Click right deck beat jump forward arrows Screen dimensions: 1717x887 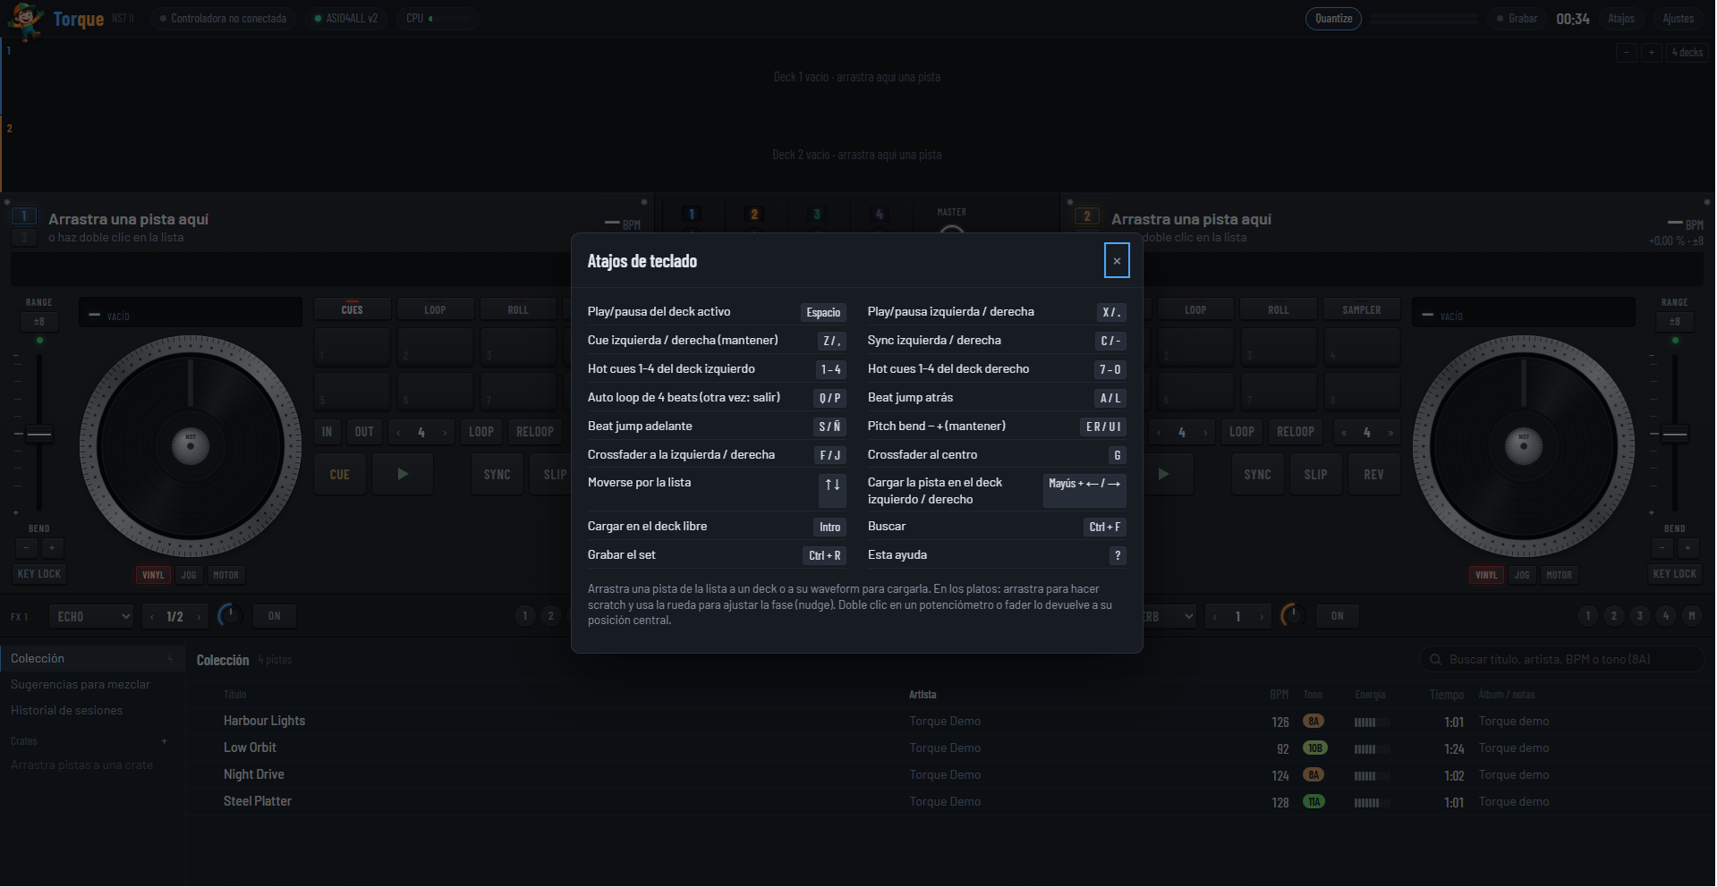[x=1390, y=433]
